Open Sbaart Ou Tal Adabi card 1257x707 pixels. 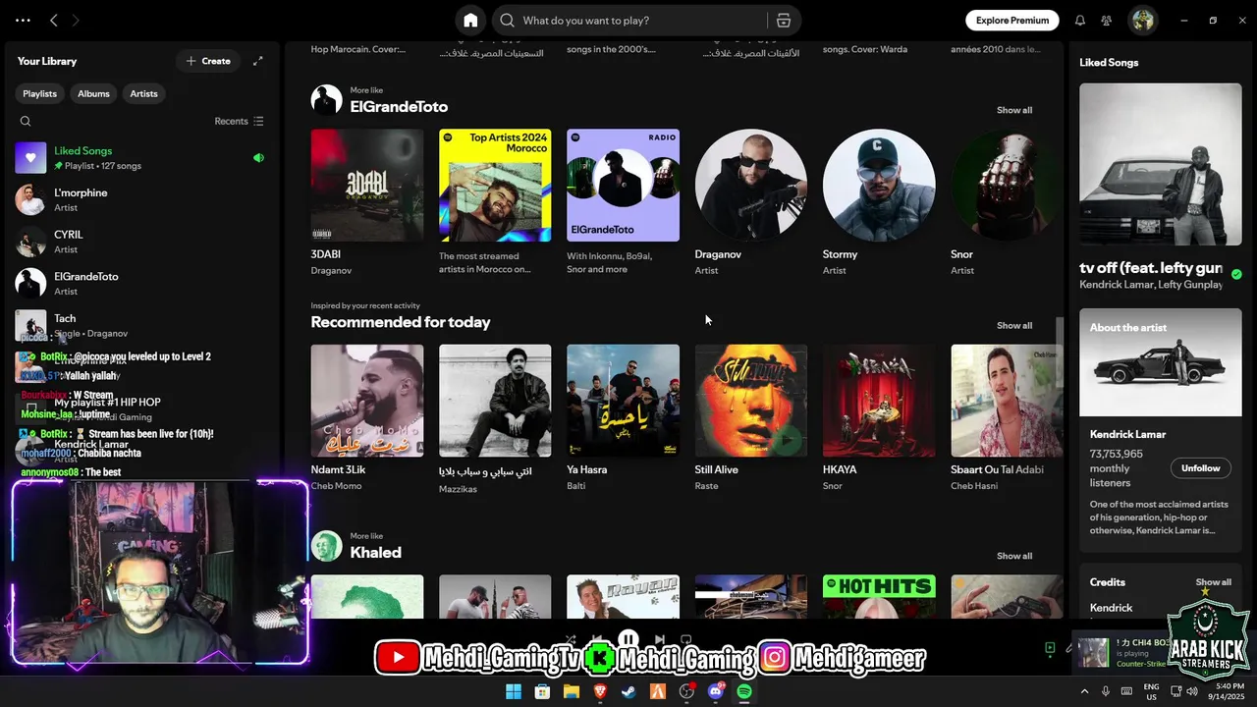(1007, 419)
